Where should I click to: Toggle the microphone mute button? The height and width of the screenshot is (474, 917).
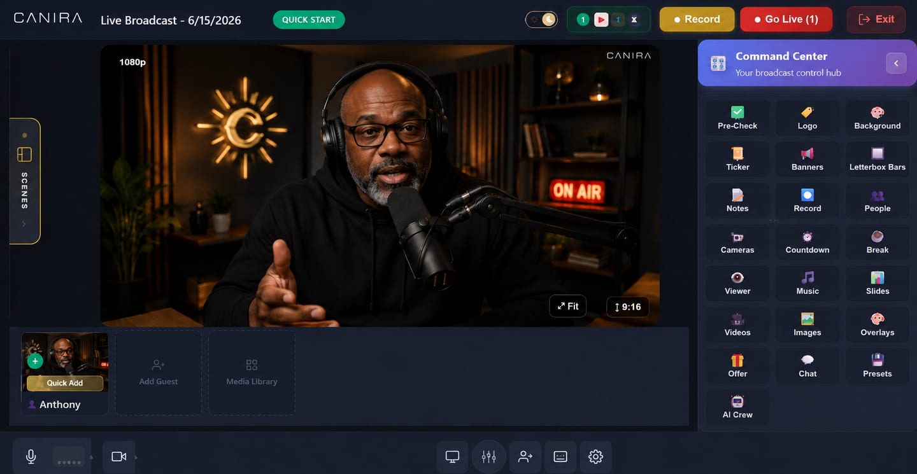point(31,457)
